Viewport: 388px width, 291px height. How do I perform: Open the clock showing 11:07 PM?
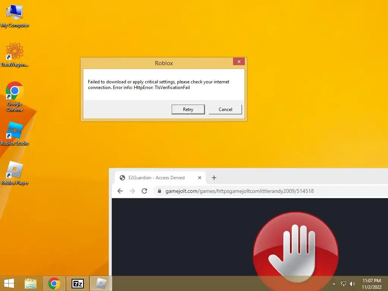coord(372,284)
